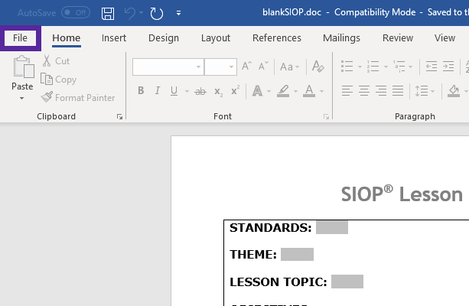Toggle the AutoSave switch
469x306 pixels.
[x=75, y=13]
